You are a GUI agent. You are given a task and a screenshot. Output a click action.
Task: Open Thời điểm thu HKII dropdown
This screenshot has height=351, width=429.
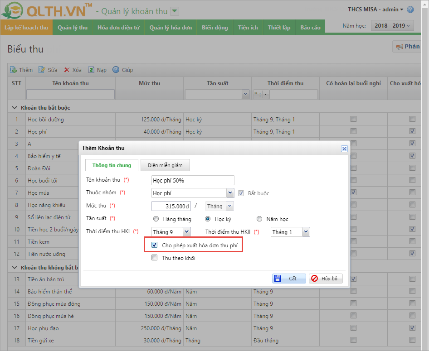coord(306,232)
